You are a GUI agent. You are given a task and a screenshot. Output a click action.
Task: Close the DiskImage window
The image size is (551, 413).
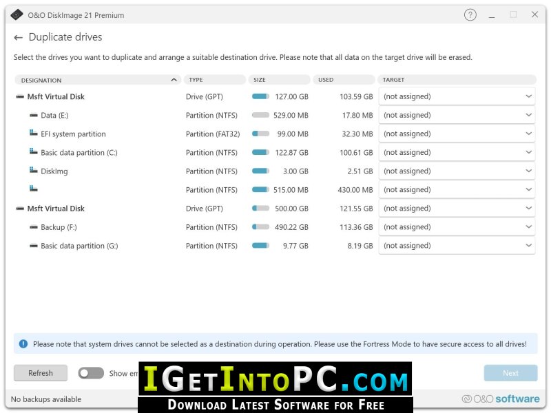[x=534, y=14]
